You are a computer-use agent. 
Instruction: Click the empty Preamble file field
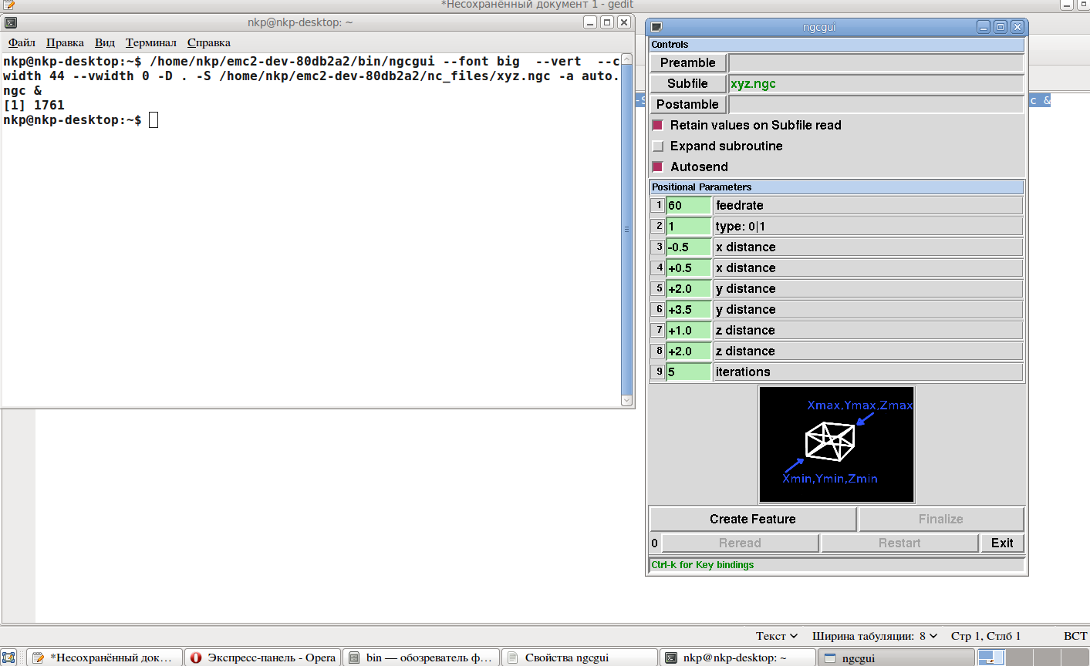tap(876, 62)
